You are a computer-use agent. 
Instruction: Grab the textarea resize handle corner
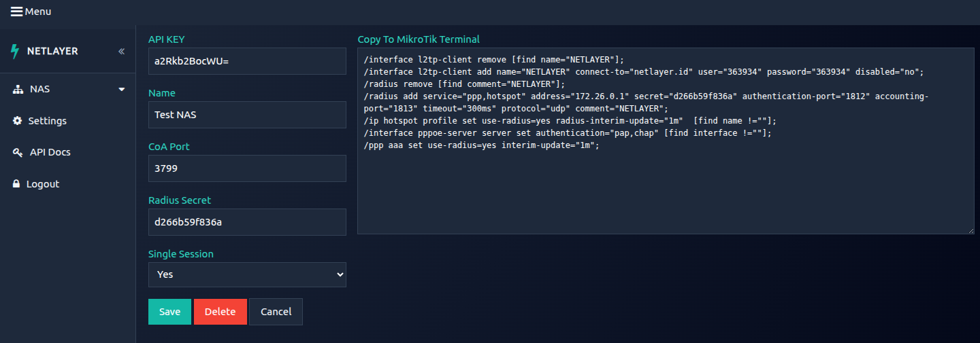pyautogui.click(x=971, y=231)
